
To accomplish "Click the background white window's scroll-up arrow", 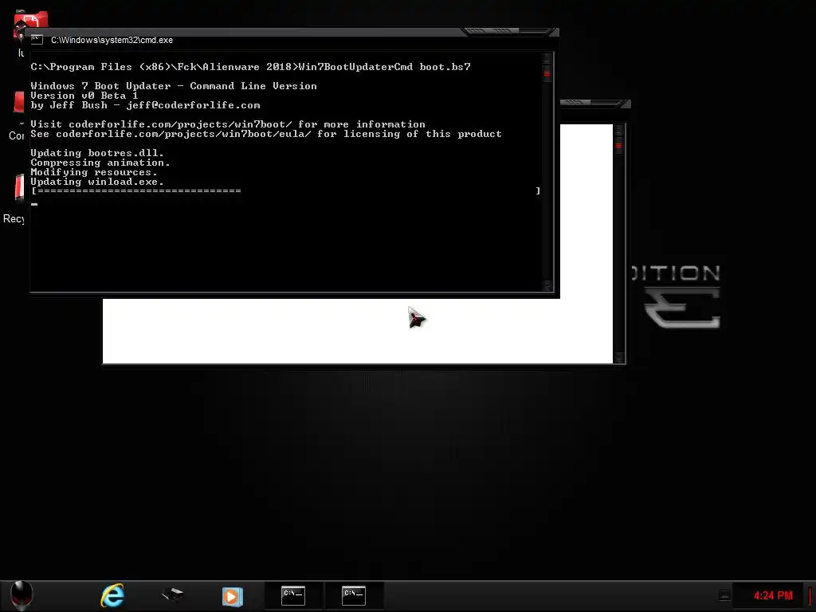I will tap(618, 130).
